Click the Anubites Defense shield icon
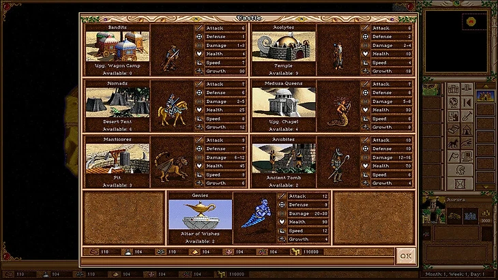The height and width of the screenshot is (280, 498). pos(365,149)
